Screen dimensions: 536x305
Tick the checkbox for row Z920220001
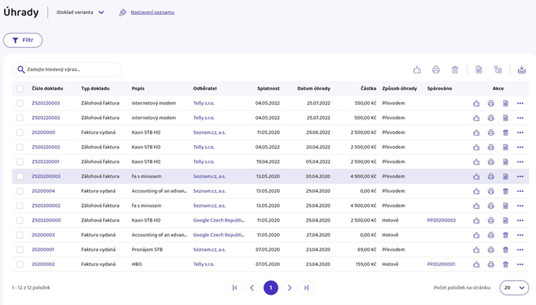coord(20,162)
